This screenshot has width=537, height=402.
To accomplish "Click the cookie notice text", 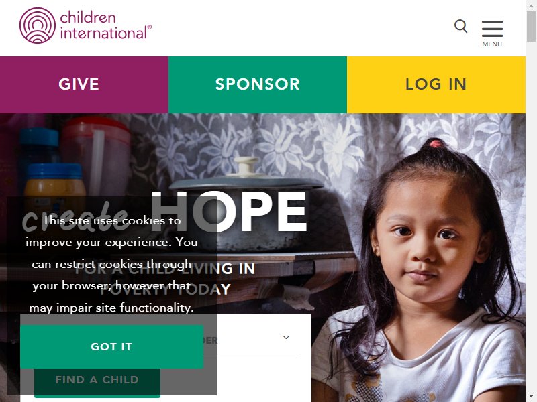I will coord(111,264).
